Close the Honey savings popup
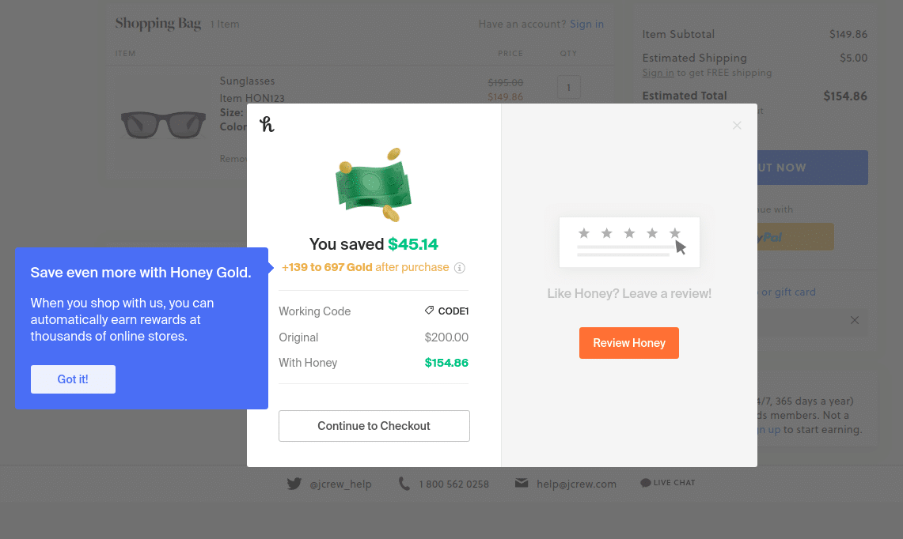Viewport: 903px width, 539px height. 737,126
